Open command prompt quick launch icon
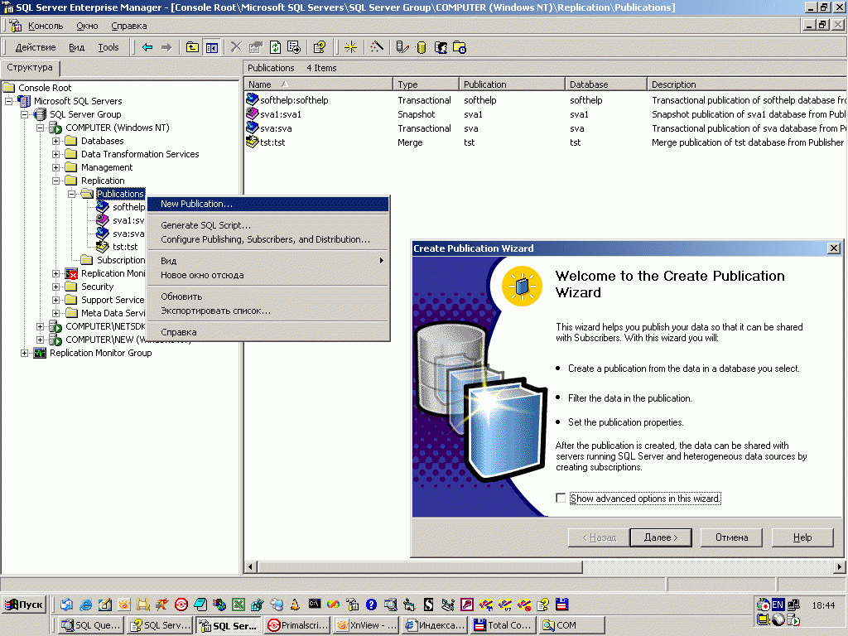848x636 pixels. (314, 604)
